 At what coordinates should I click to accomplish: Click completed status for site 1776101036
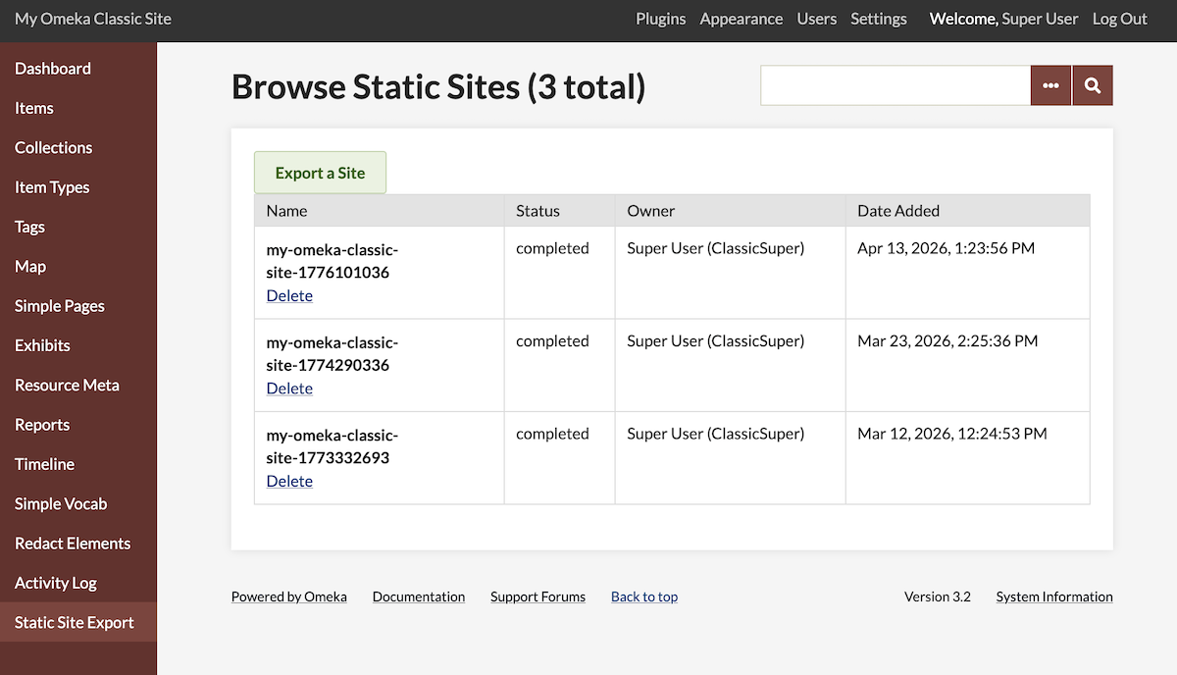click(x=552, y=248)
